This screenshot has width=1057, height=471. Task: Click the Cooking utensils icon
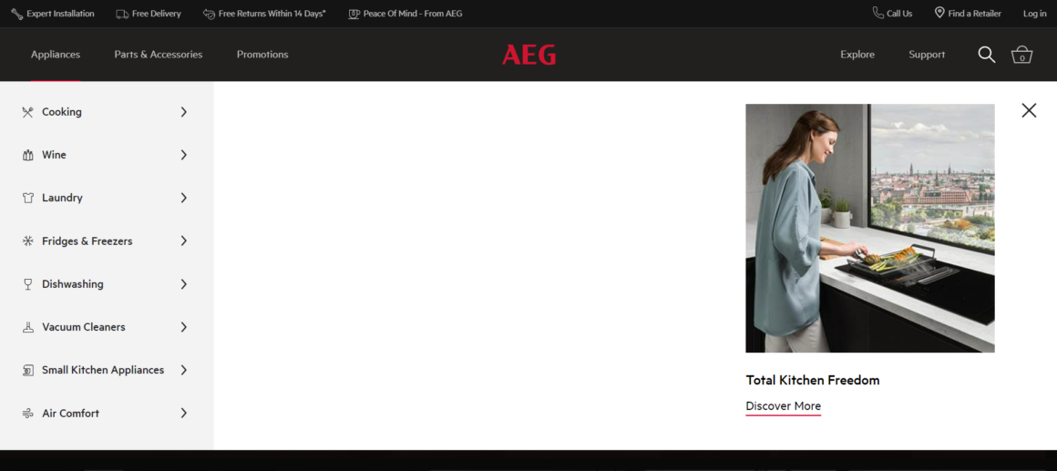(28, 112)
